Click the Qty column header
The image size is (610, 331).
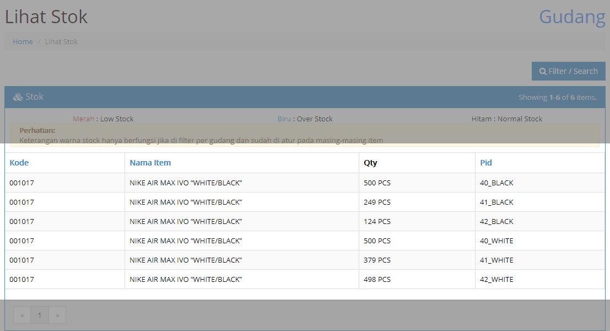370,163
